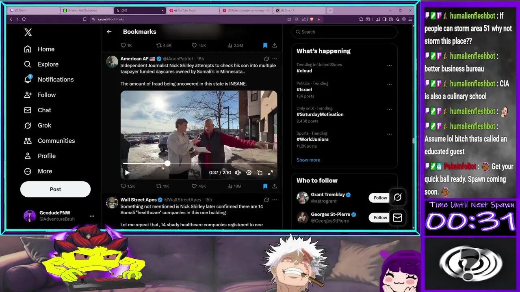
Task: Reload the page in the browser
Action: [x=24, y=19]
